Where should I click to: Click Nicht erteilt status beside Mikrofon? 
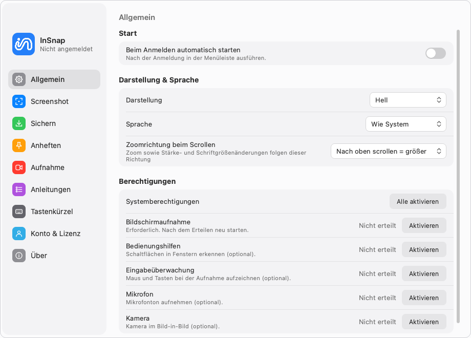(x=377, y=298)
